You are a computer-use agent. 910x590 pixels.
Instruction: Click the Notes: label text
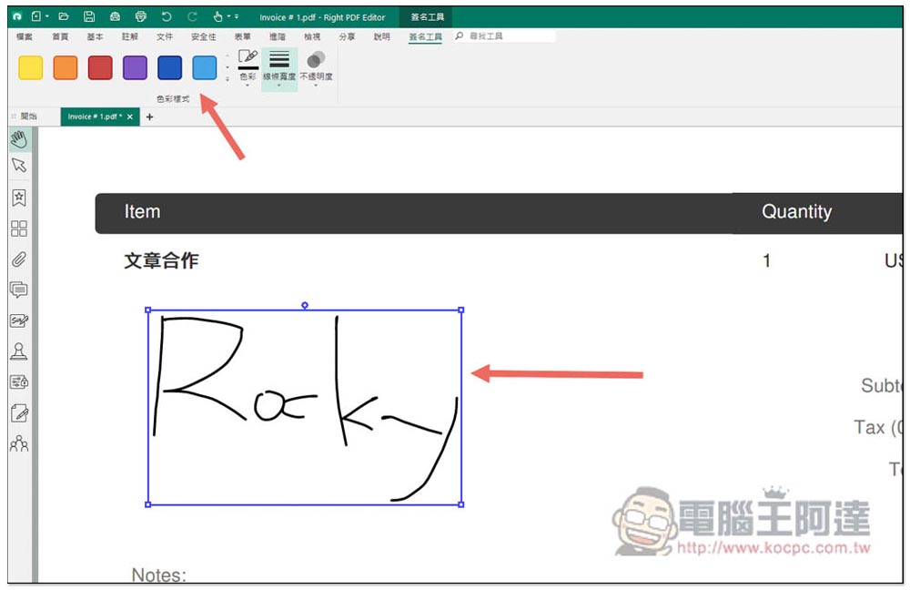(159, 575)
